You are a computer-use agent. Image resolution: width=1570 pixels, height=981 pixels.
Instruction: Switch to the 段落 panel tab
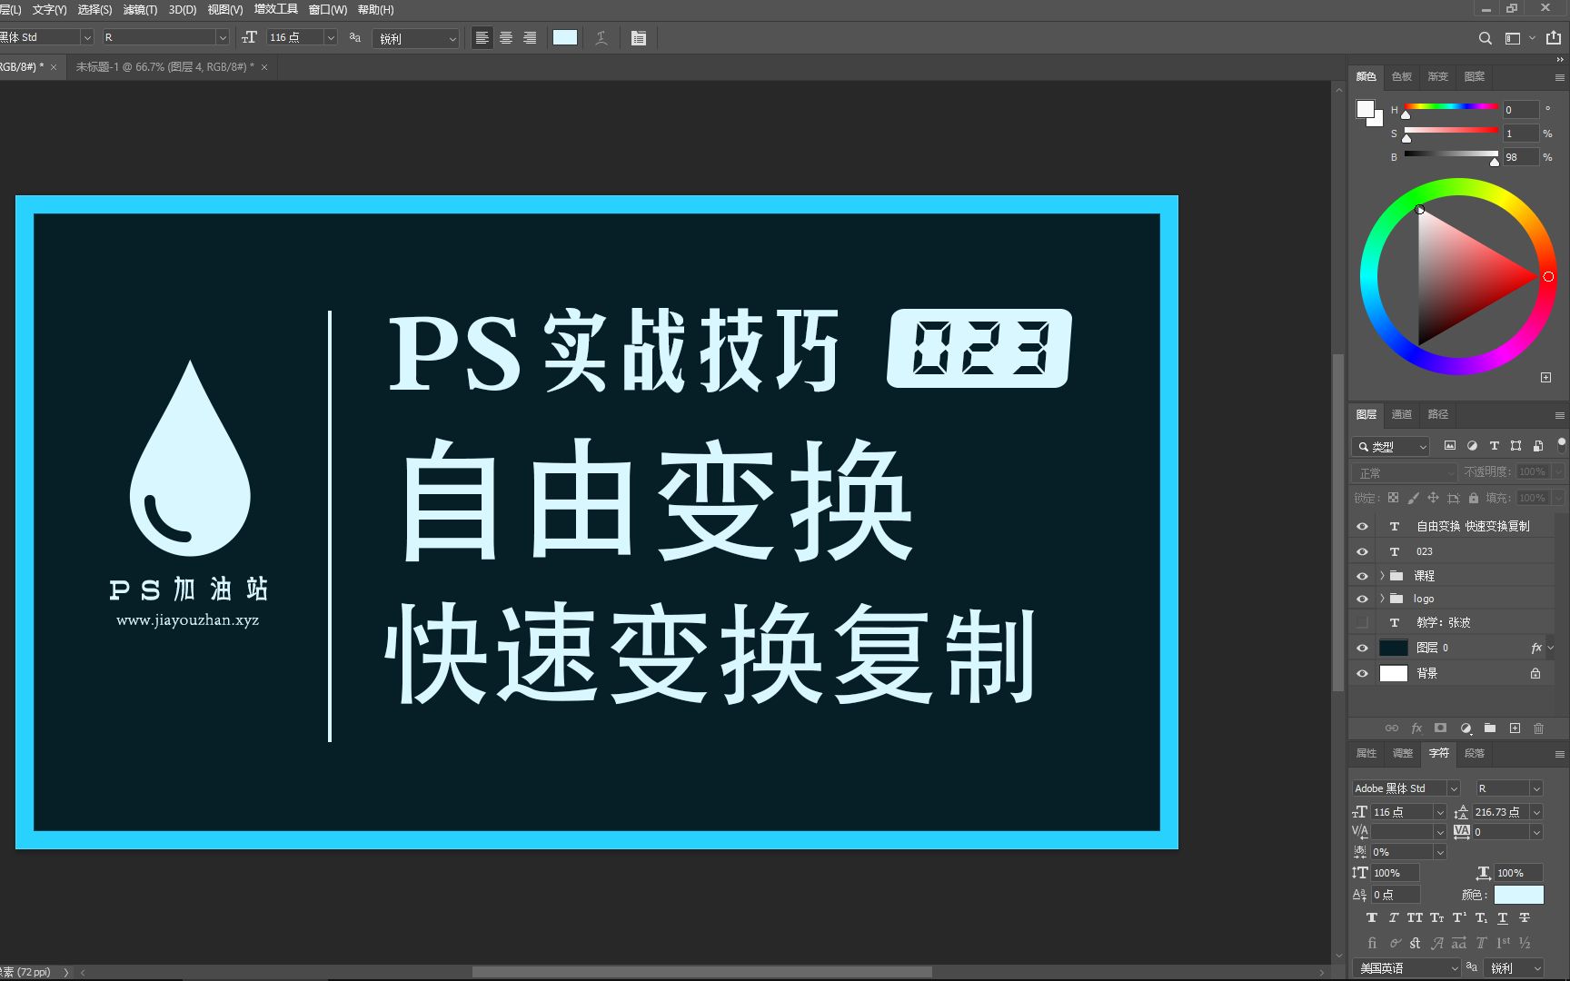point(1476,754)
